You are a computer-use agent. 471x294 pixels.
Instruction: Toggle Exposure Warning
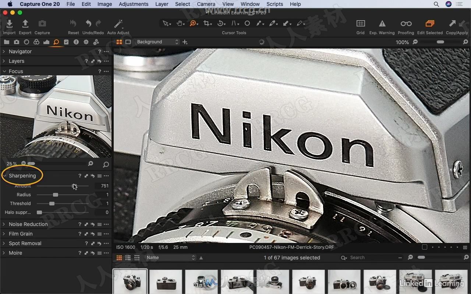click(x=382, y=24)
